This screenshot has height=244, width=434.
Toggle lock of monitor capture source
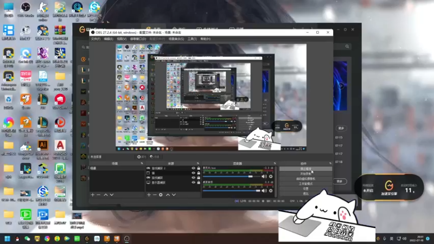(x=199, y=182)
